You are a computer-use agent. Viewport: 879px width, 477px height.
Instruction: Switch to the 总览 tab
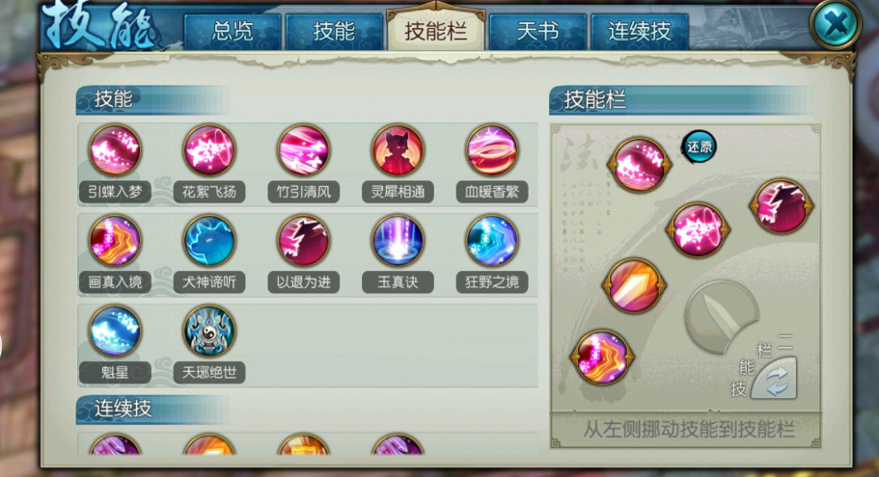[233, 32]
